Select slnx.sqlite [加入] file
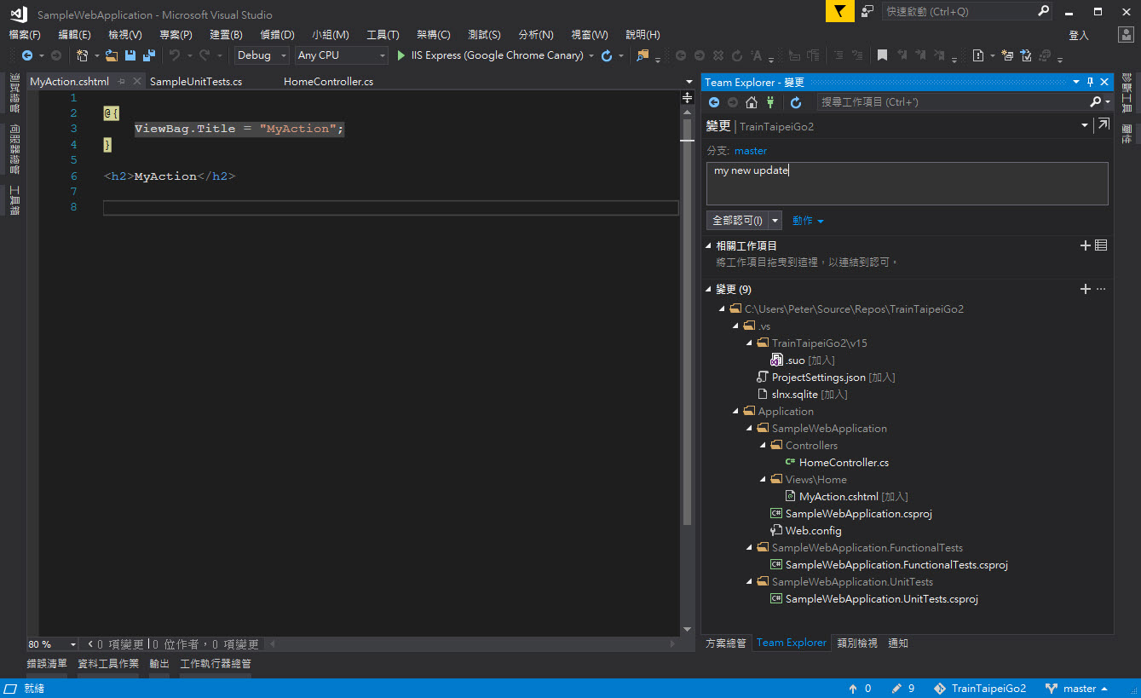 (x=803, y=395)
